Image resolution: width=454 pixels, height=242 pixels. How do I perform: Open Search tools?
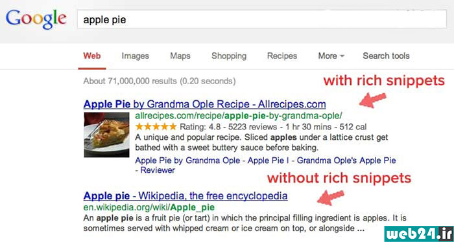[386, 56]
